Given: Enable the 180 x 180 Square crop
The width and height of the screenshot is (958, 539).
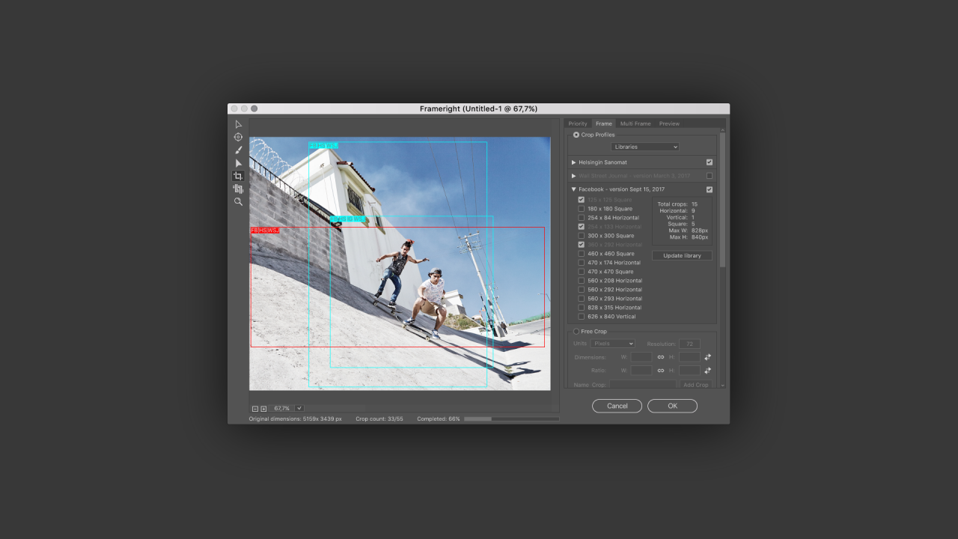Looking at the screenshot, I should (582, 209).
